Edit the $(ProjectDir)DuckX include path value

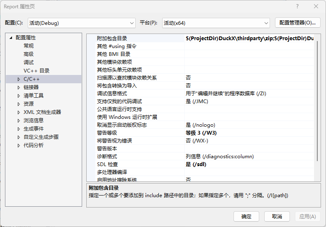click(x=250, y=39)
